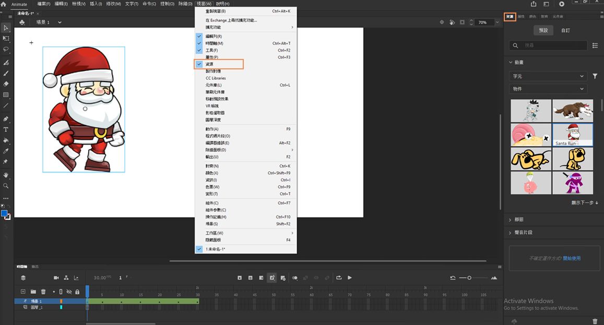Switch to the 預設 assets tab
The height and width of the screenshot is (325, 604).
tap(543, 30)
